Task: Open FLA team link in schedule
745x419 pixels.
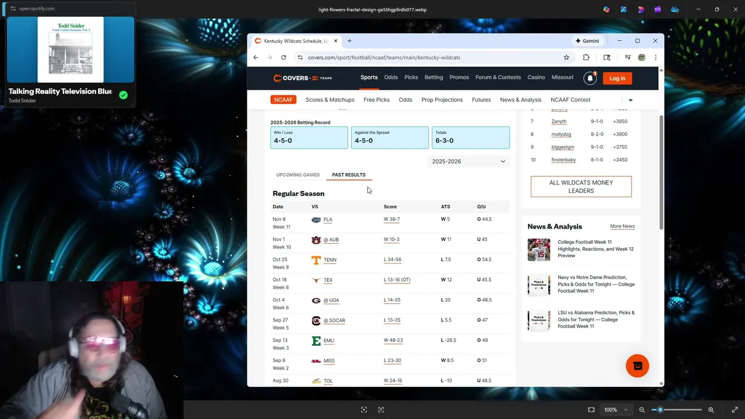Action: click(x=328, y=220)
